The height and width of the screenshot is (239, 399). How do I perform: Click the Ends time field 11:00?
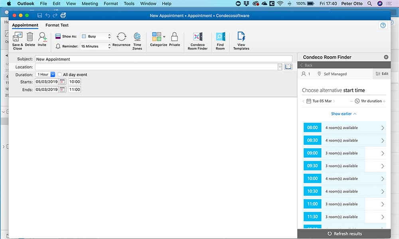click(x=75, y=89)
